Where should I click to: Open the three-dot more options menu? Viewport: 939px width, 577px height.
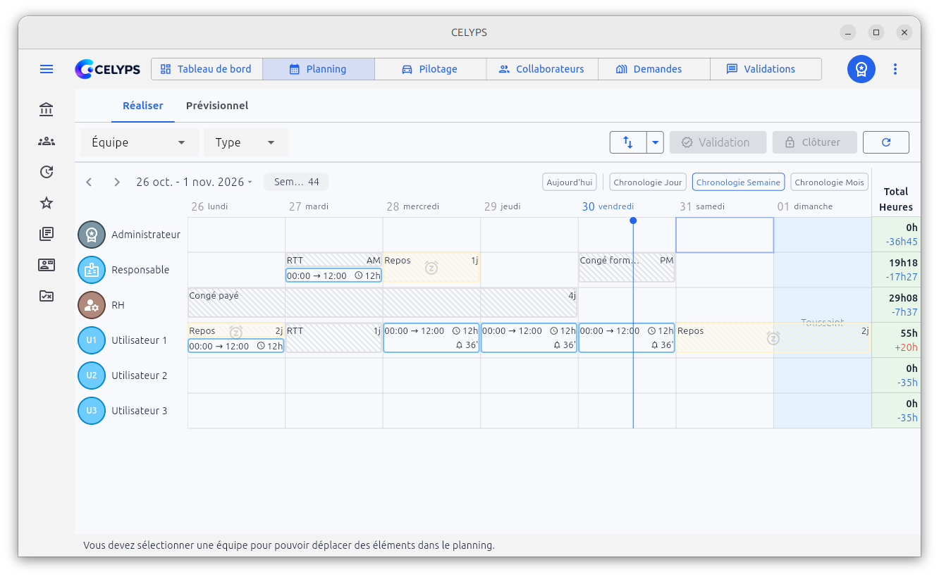coord(895,69)
